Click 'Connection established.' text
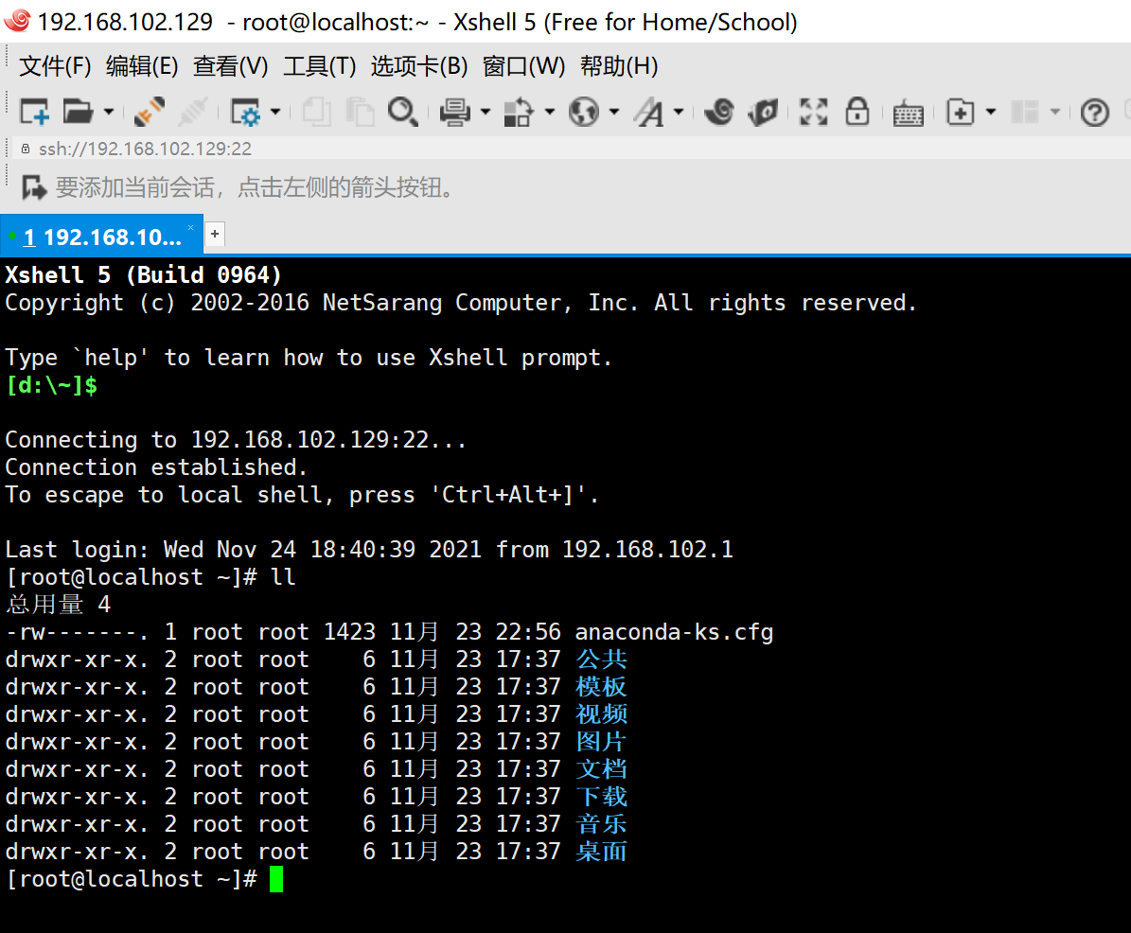 coord(156,467)
